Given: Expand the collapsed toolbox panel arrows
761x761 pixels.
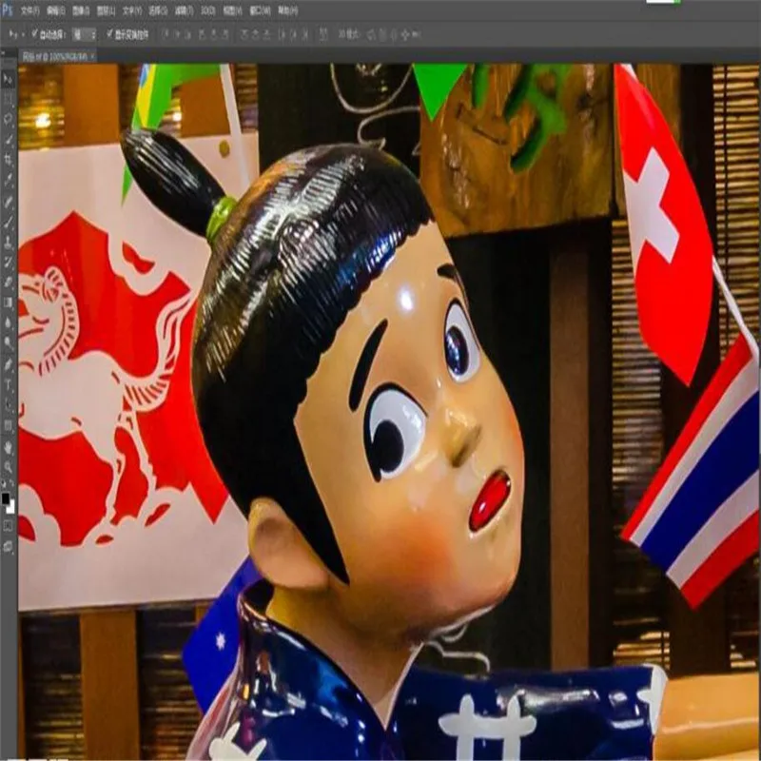Looking at the screenshot, I should [x=4, y=54].
